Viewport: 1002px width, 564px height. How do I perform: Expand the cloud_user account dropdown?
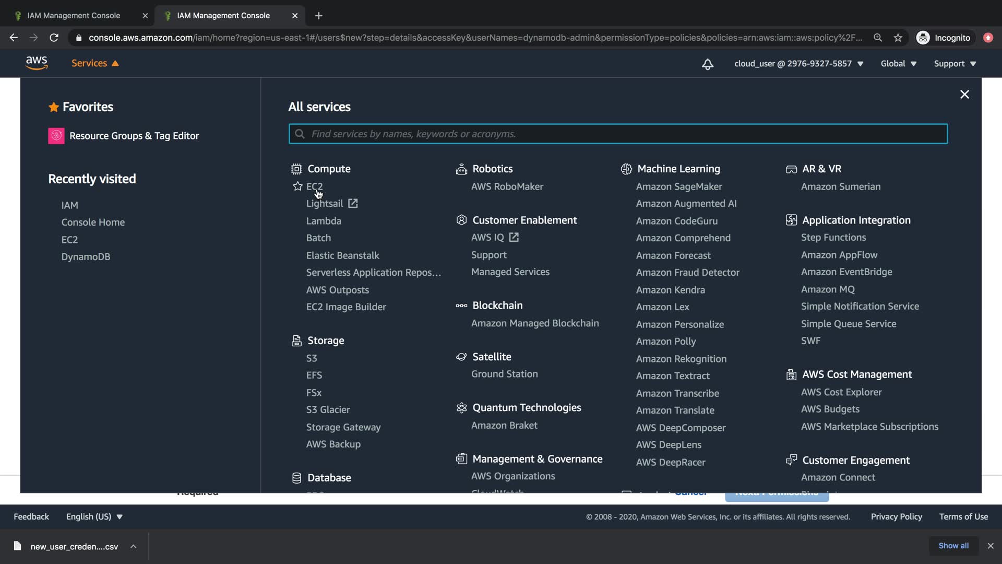pos(798,64)
